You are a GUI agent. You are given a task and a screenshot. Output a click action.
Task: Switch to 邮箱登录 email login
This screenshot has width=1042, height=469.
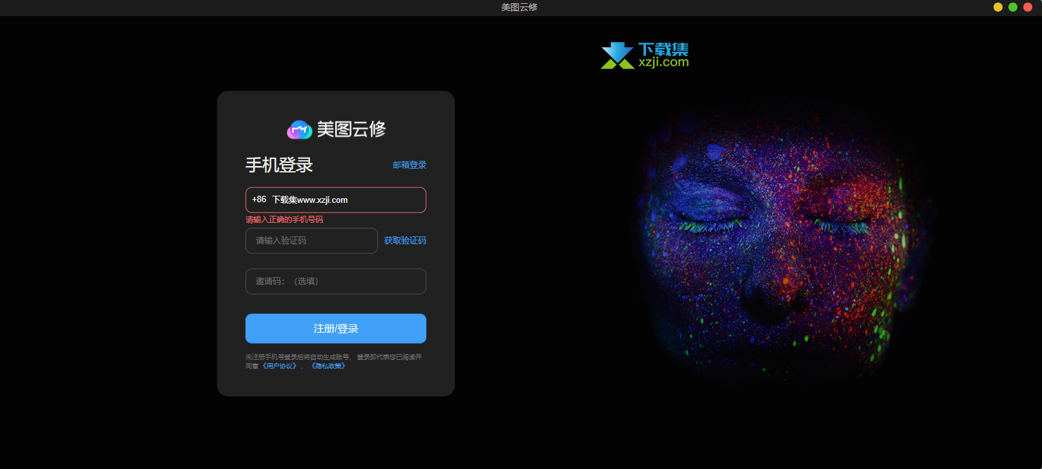coord(409,165)
